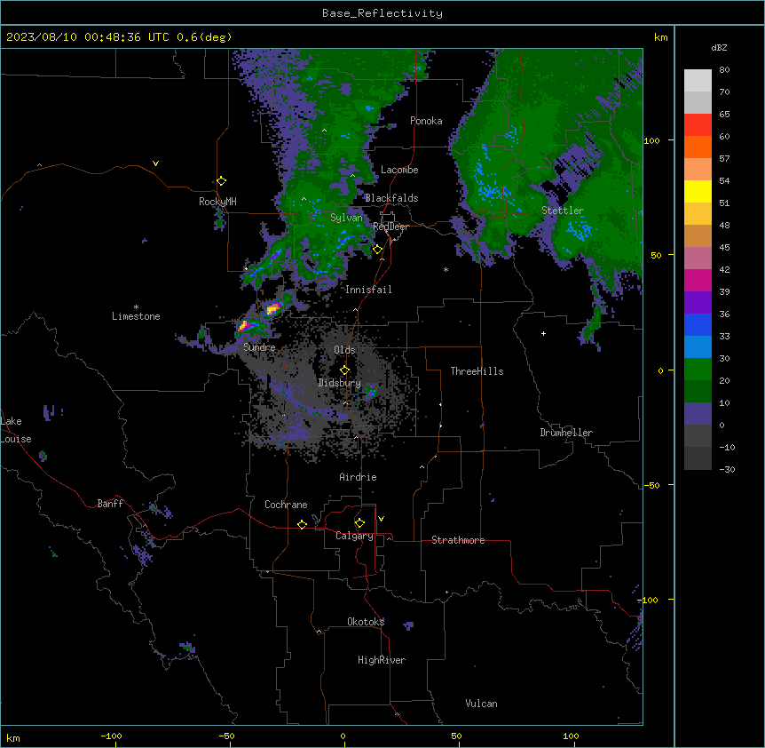This screenshot has height=748, width=765.
Task: Click the yellow diamond marker above Calgary
Action: click(x=360, y=523)
